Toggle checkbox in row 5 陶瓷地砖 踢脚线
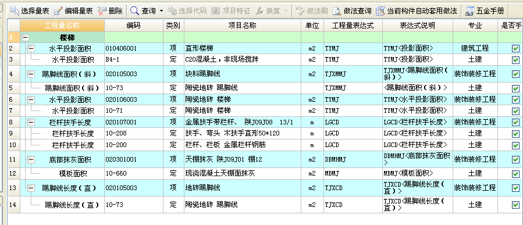This screenshot has height=225, width=523. [515, 88]
